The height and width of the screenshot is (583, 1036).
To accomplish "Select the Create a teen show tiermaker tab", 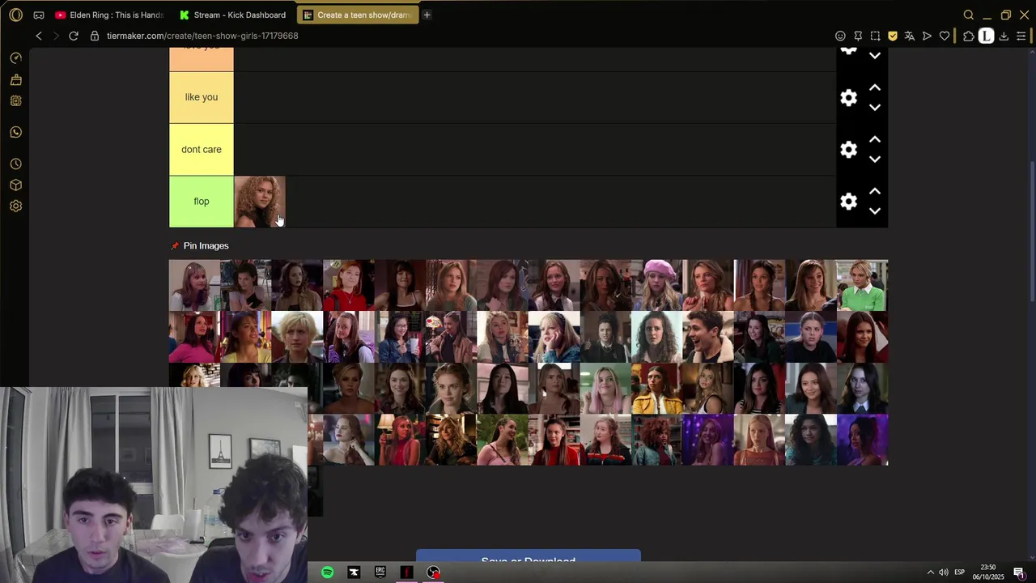I will 358,15.
